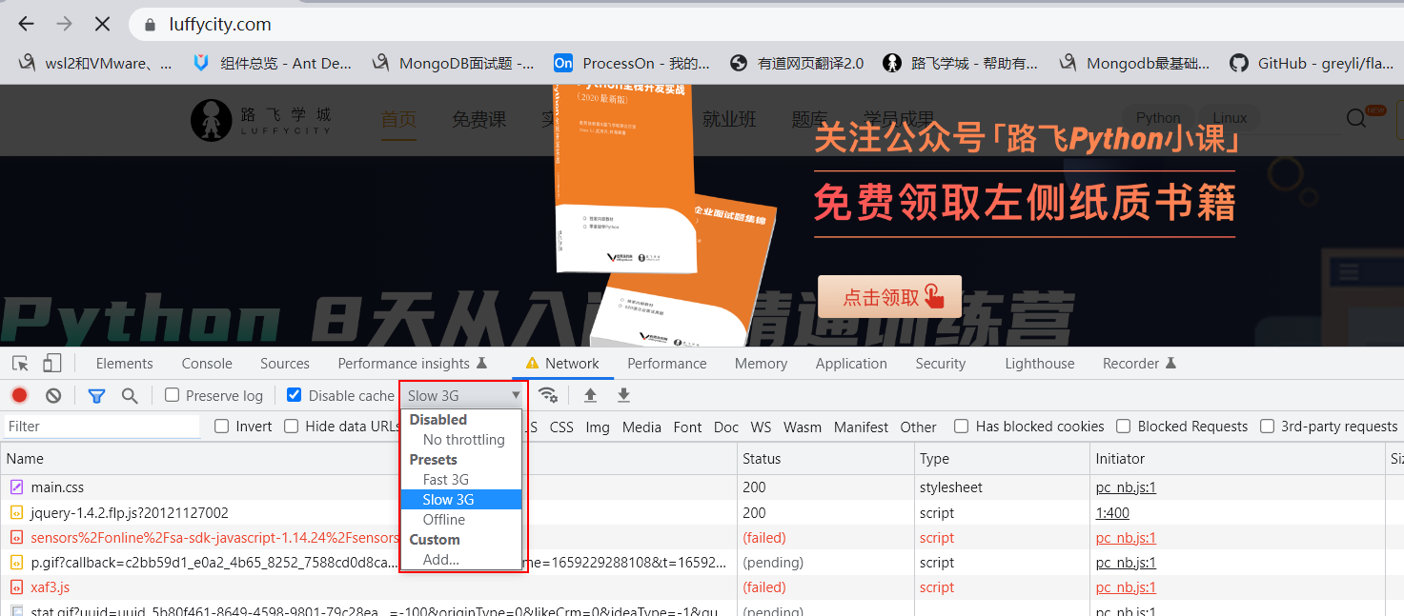1404x616 pixels.
Task: Open the MongoDB面试题 bookmark
Action: click(x=453, y=63)
